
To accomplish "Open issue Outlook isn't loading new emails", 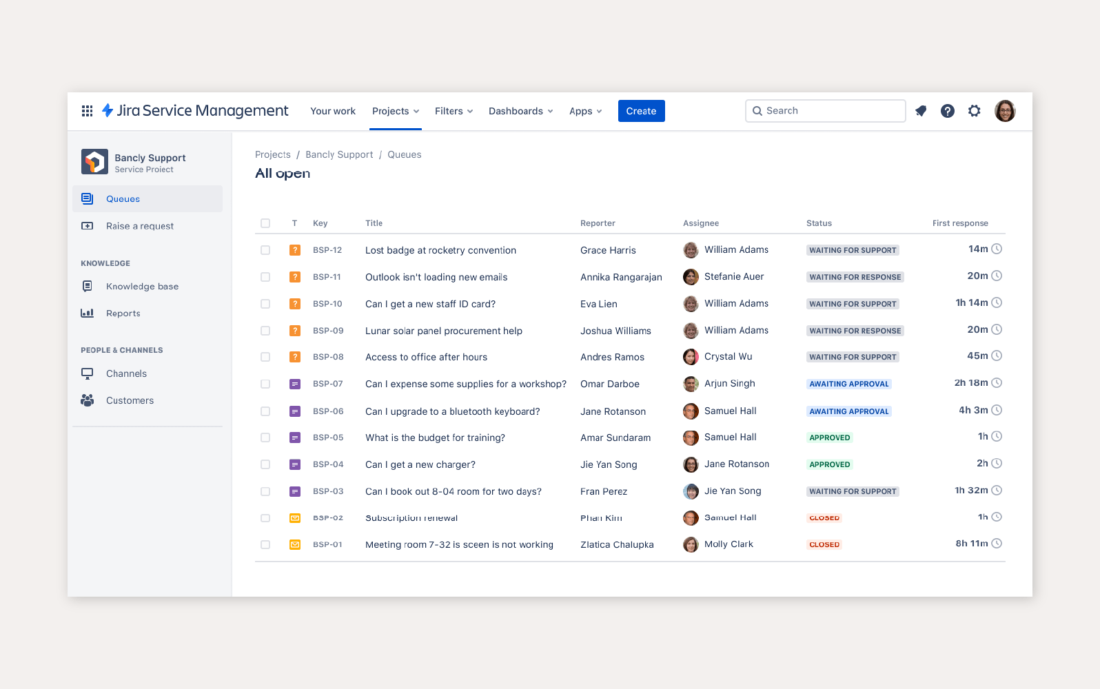I will (x=436, y=277).
